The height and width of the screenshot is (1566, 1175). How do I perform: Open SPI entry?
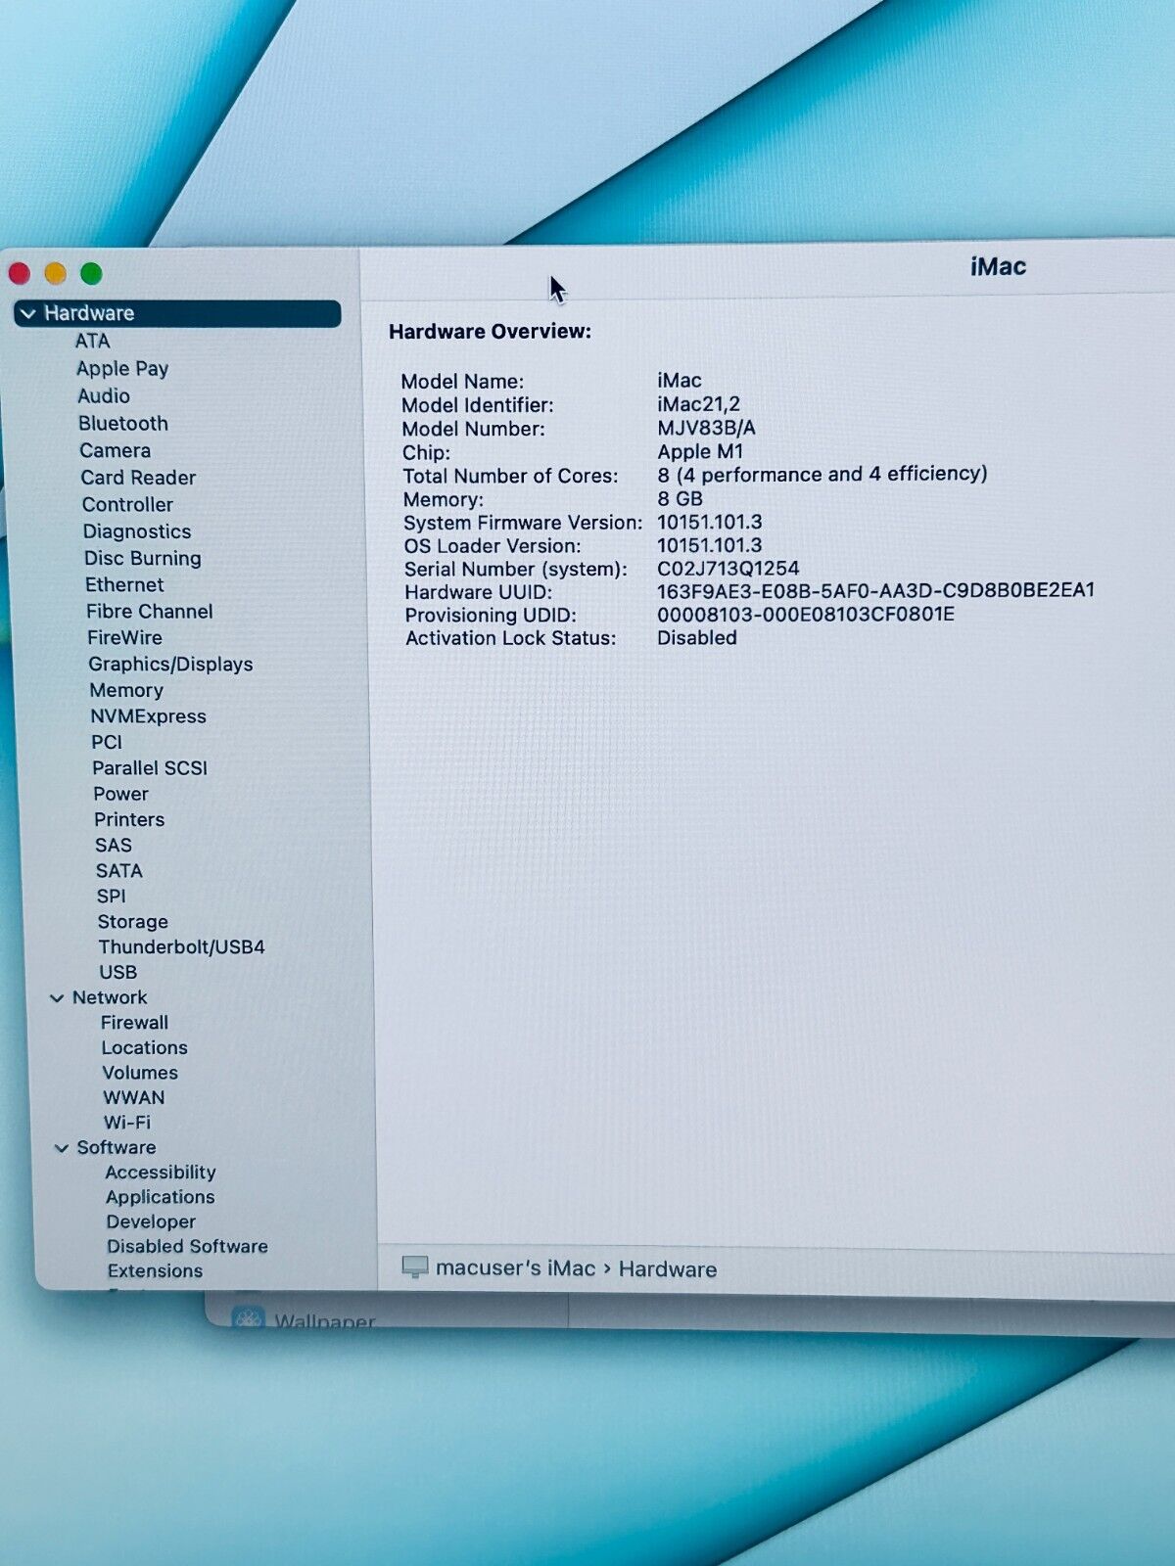pyautogui.click(x=112, y=896)
